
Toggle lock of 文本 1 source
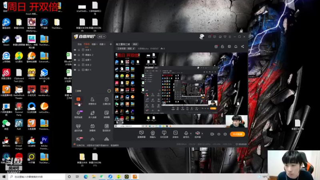(x=79, y=50)
